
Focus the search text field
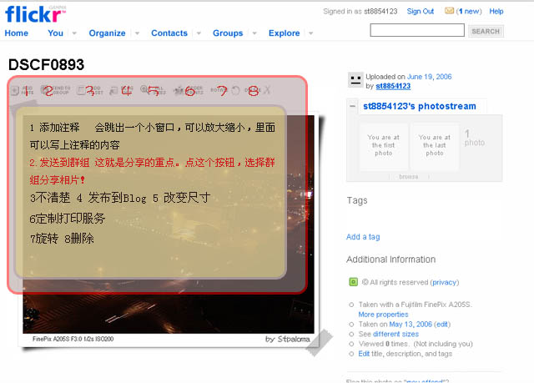click(x=417, y=30)
